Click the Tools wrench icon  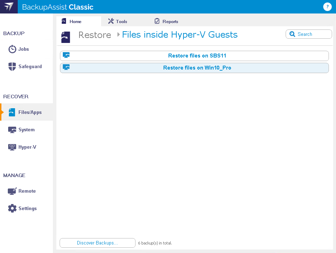tap(111, 21)
